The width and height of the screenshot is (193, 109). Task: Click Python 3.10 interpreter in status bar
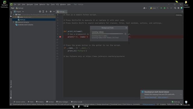[173, 104]
